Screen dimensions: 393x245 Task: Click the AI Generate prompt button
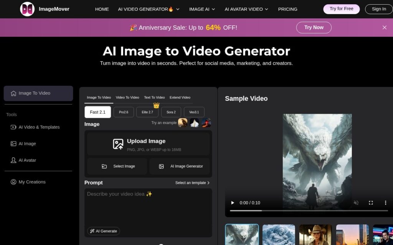click(x=104, y=231)
